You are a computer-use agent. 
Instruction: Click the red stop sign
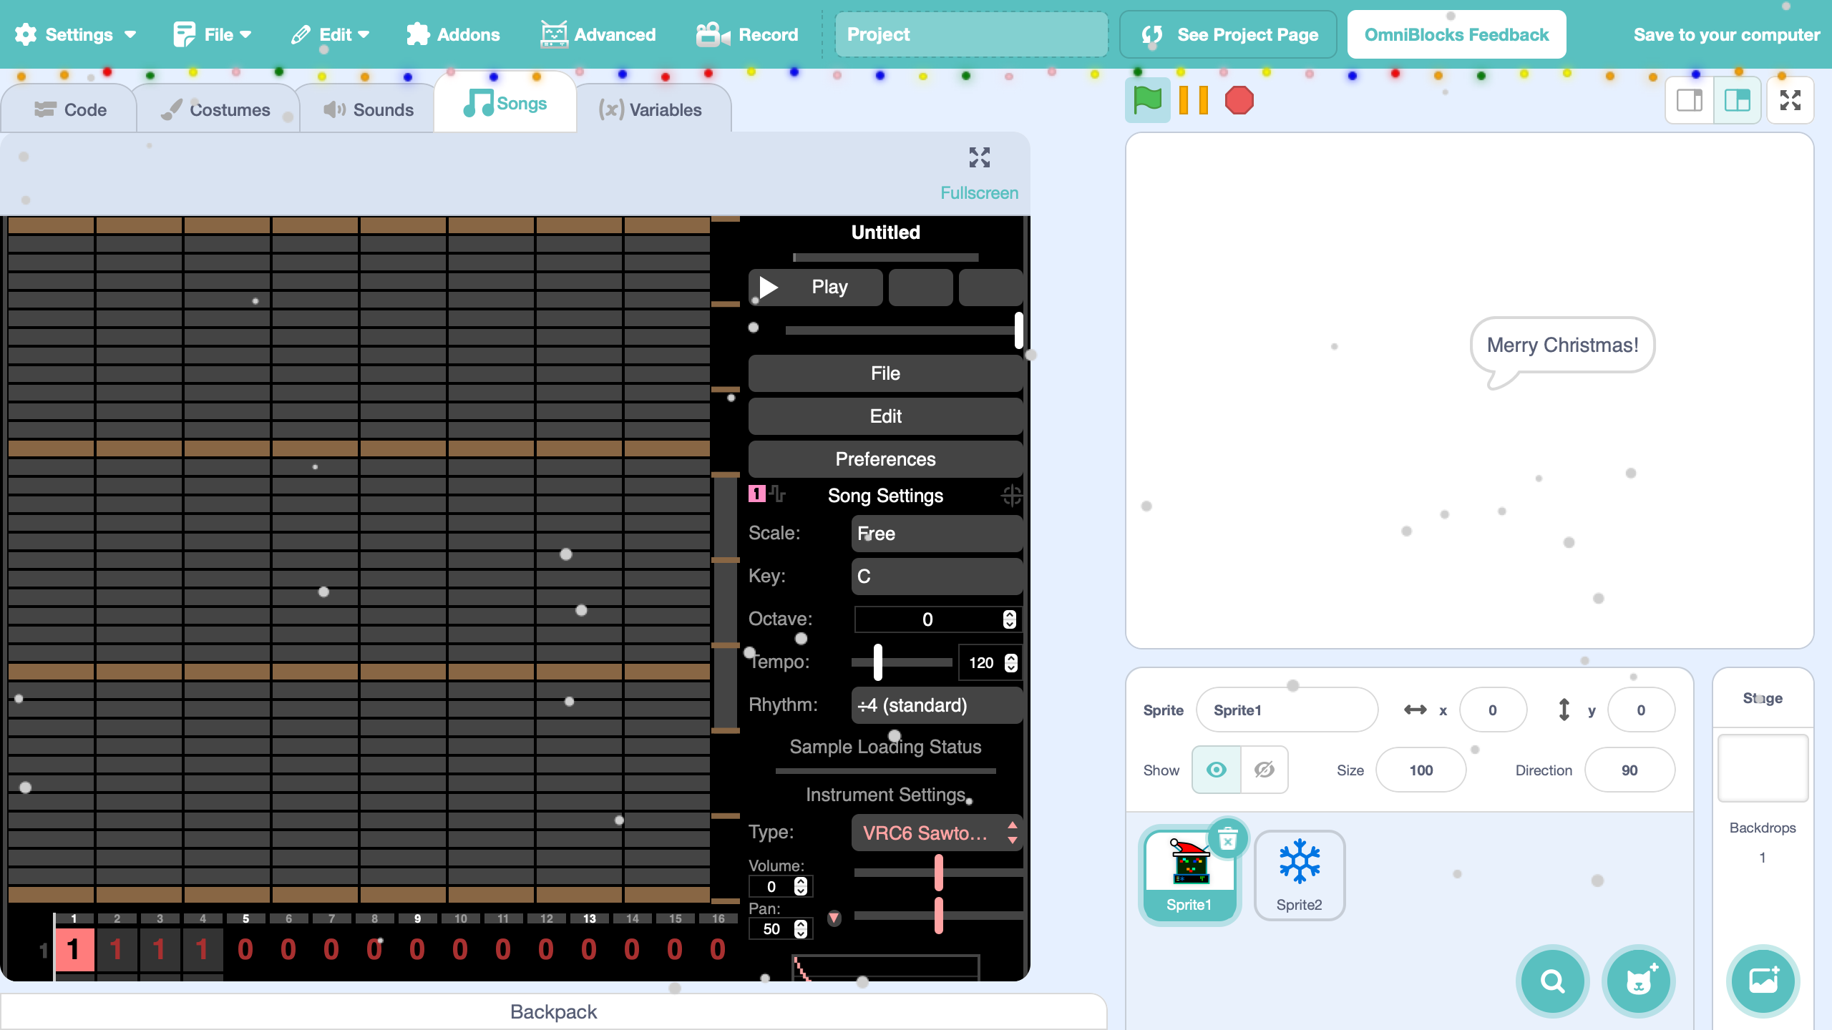pyautogui.click(x=1239, y=100)
